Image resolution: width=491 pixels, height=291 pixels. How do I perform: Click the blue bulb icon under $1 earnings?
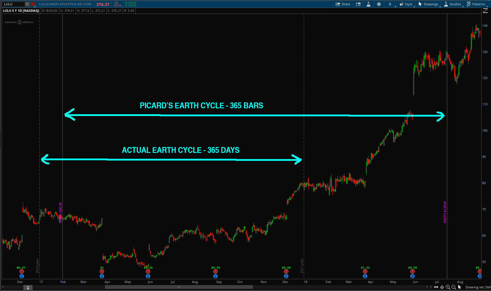tap(102, 276)
